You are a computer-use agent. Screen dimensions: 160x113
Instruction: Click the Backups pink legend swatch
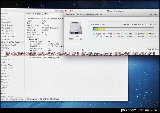pyautogui.click(x=136, y=33)
